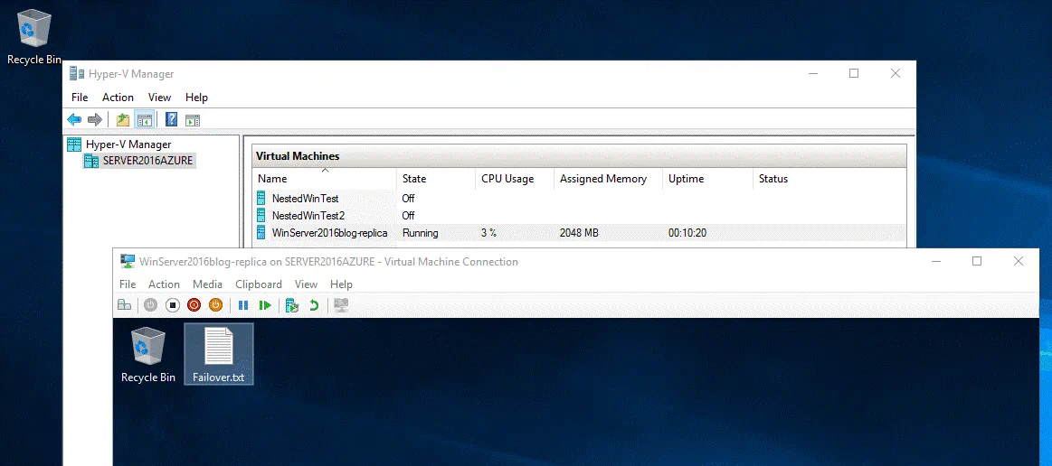Click the orange Save state icon

click(215, 305)
